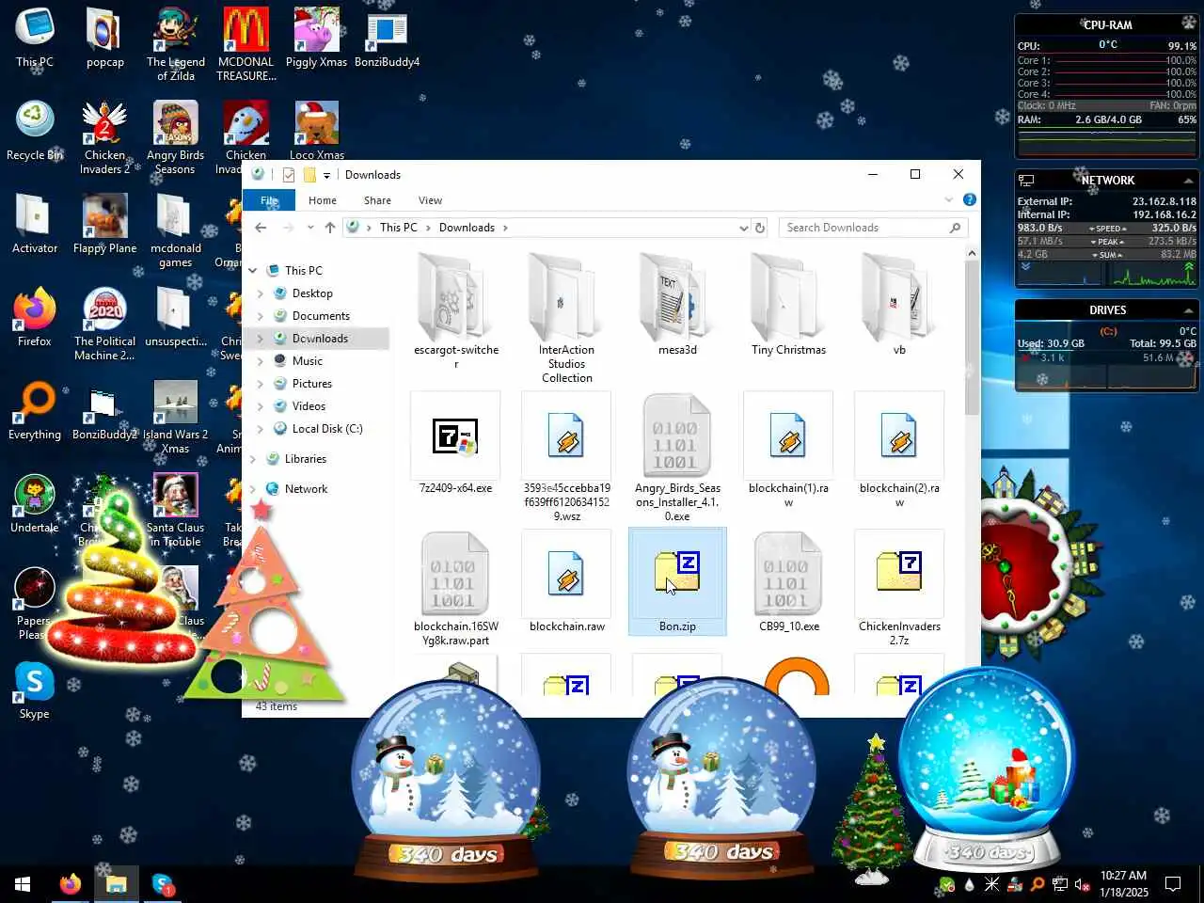
Task: Collapse the This PC tree node
Action: (253, 271)
